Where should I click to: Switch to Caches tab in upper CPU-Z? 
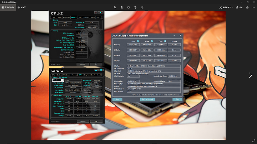tap(59, 17)
